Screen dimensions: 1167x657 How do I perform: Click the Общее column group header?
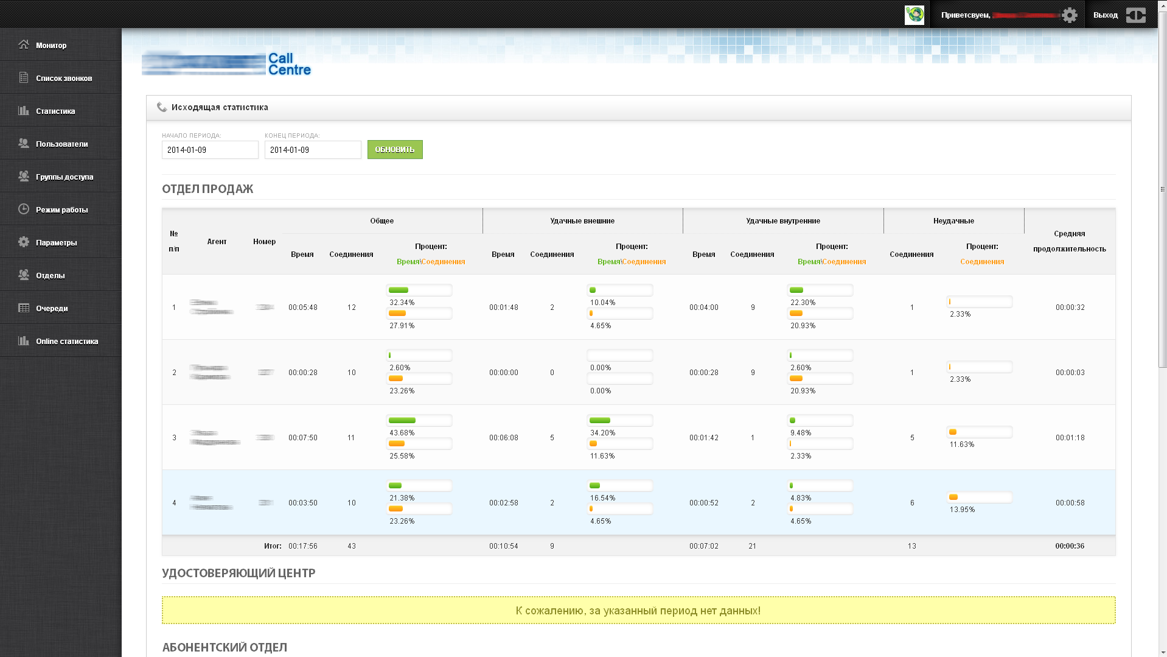point(382,221)
